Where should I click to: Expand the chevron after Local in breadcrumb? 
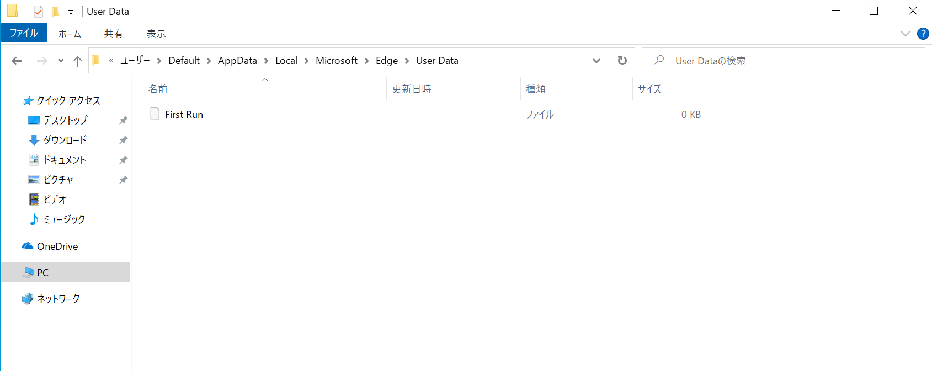[306, 61]
